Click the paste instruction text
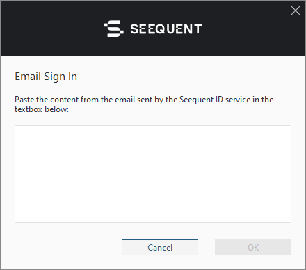 [x=144, y=104]
